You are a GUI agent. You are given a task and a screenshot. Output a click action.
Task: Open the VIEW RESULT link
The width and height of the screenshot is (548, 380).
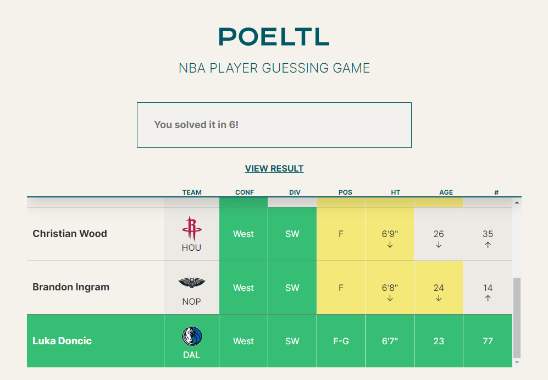tap(274, 168)
